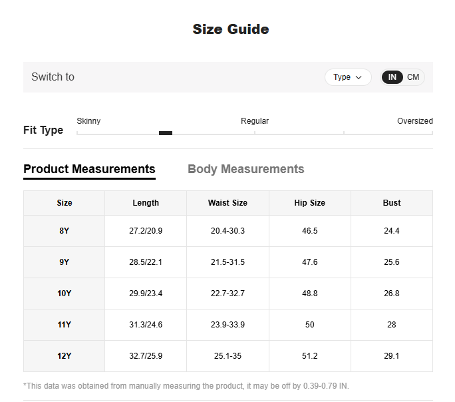Select the 10Y size row label
This screenshot has width=455, height=402.
coord(64,294)
